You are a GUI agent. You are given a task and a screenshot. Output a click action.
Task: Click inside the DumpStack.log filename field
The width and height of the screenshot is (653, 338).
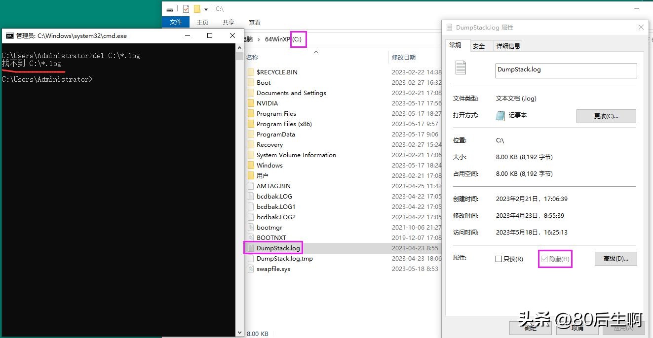pyautogui.click(x=565, y=70)
